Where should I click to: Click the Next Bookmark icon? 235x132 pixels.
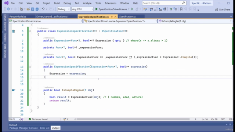point(190,9)
